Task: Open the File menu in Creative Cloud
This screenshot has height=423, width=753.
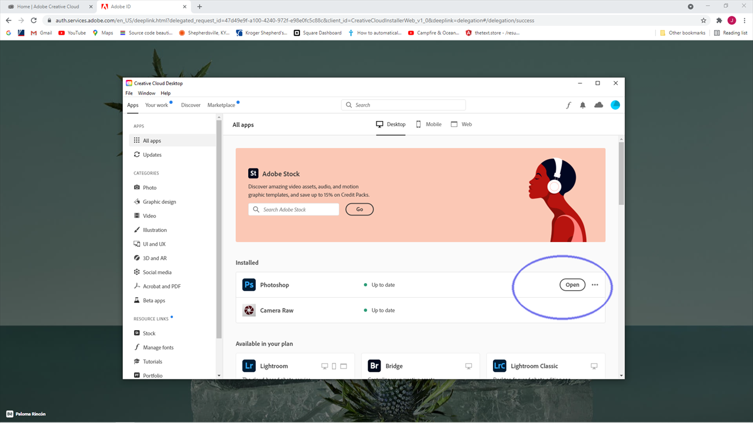Action: (129, 93)
